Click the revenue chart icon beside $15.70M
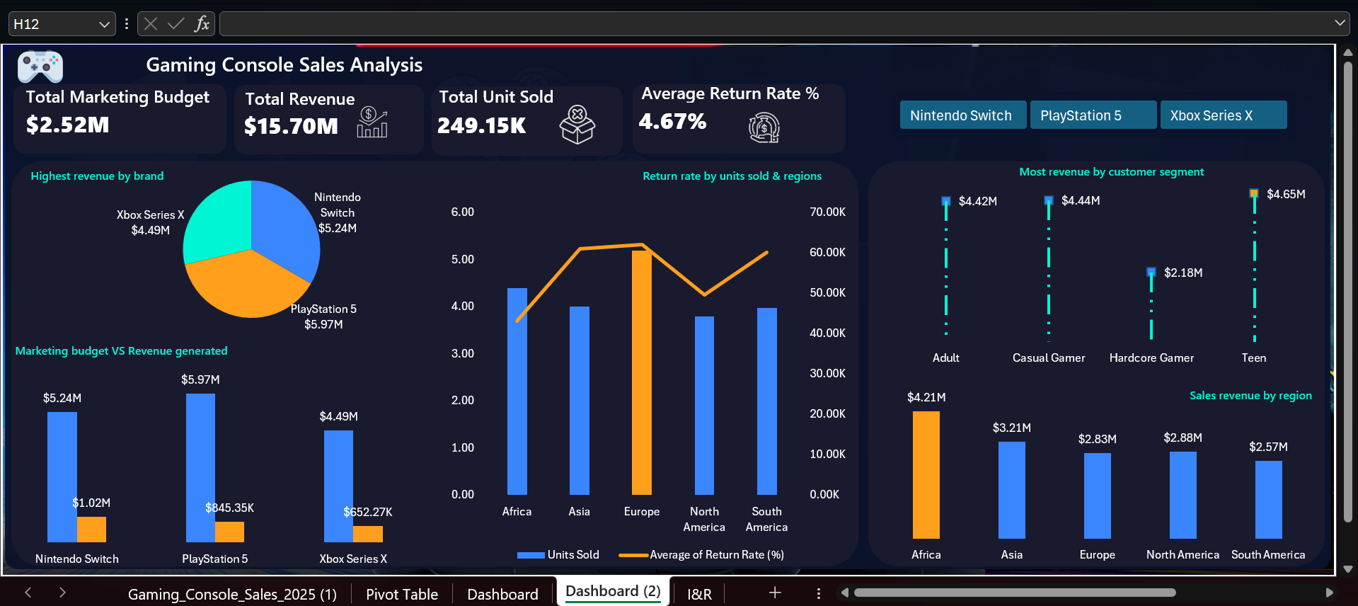 [372, 122]
